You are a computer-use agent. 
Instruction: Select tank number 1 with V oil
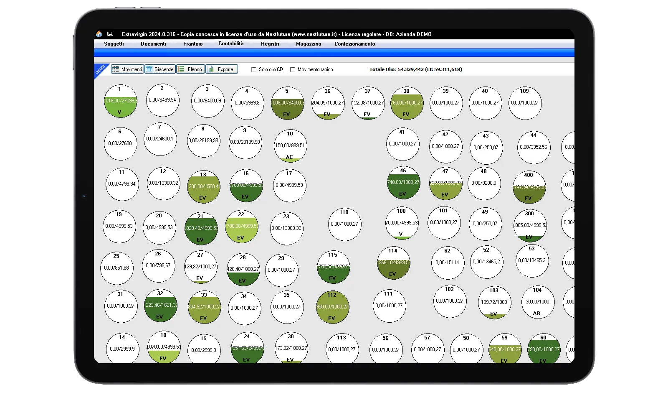(x=120, y=102)
